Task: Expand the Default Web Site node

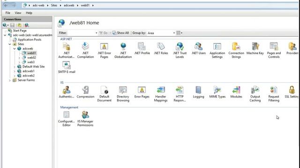Action: click(x=15, y=67)
